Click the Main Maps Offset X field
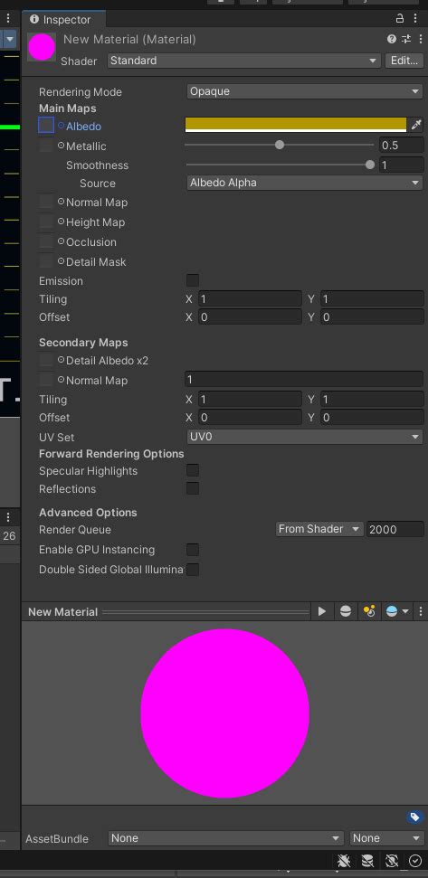The width and height of the screenshot is (428, 878). click(250, 317)
